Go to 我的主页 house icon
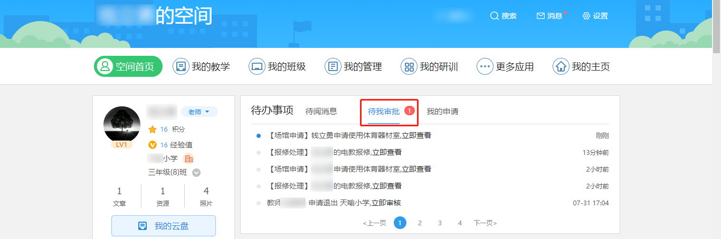 (x=561, y=67)
